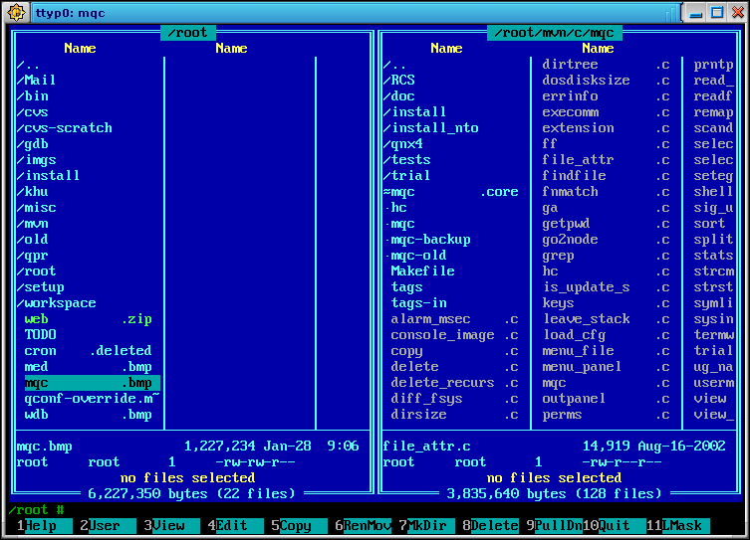The height and width of the screenshot is (540, 750).
Task: Click the window menu icon in title bar
Action: point(16,12)
